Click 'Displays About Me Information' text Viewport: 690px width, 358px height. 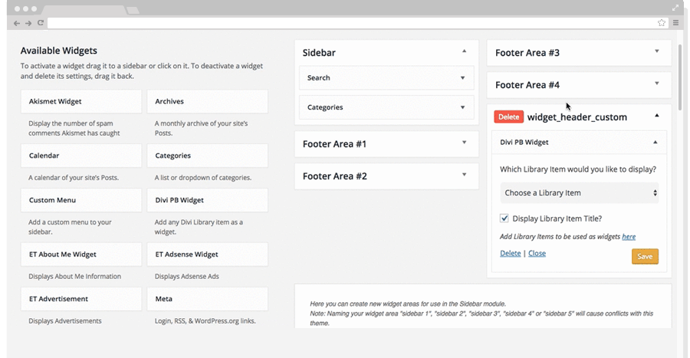75,277
